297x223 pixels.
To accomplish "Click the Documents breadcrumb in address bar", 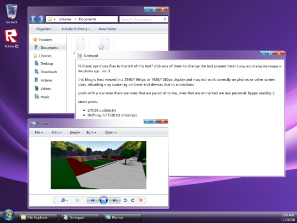I will [87, 19].
